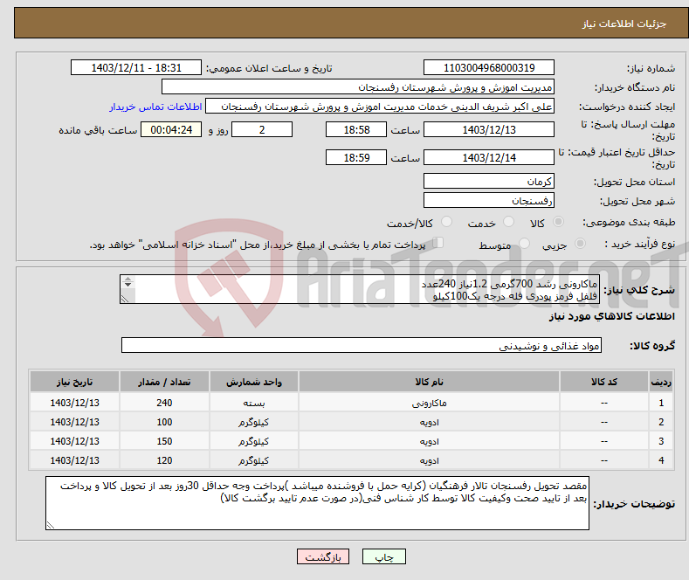Click the resize grip of description box
This screenshot has height=580, width=689.
125,300
